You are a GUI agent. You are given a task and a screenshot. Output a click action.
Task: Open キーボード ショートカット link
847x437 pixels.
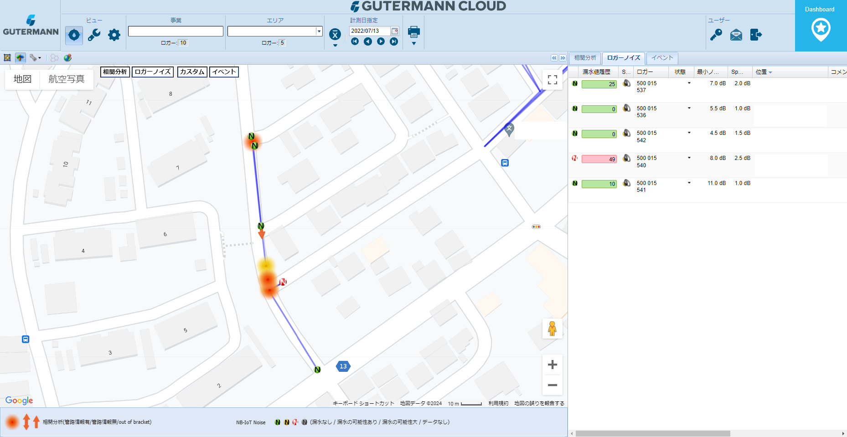coord(363,403)
